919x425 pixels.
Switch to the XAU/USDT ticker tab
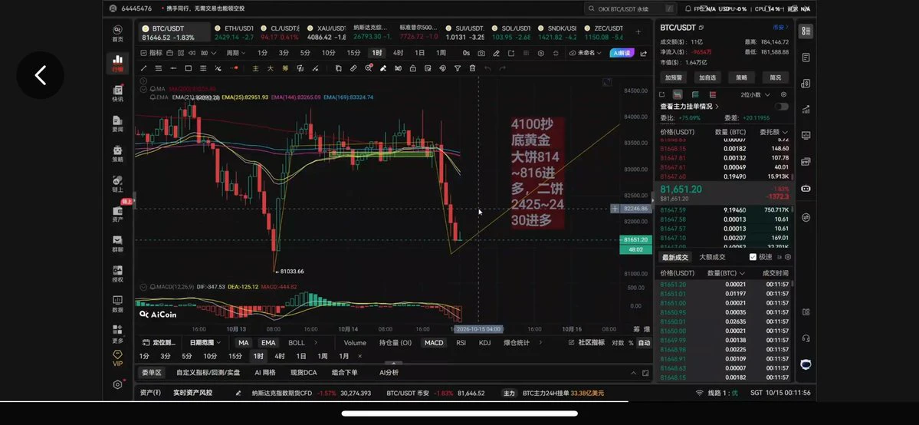327,32
